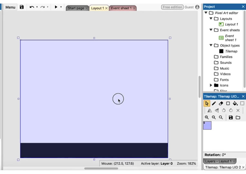246x174 pixels.
Task: Select the Tilemap object type
Action: (x=231, y=51)
